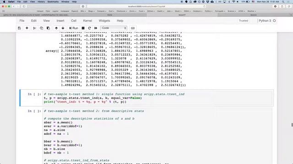
Task: Insert a cell below with plus icon
Action: [x=27, y=28]
